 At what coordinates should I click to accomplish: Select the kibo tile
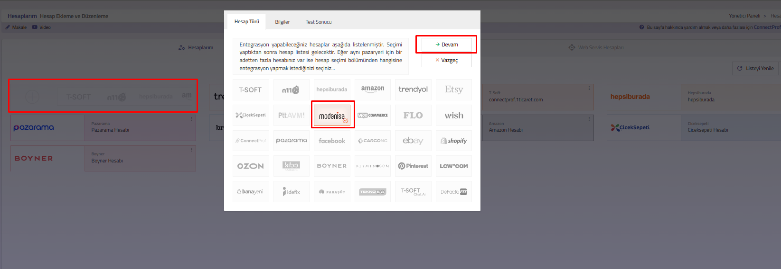point(291,166)
